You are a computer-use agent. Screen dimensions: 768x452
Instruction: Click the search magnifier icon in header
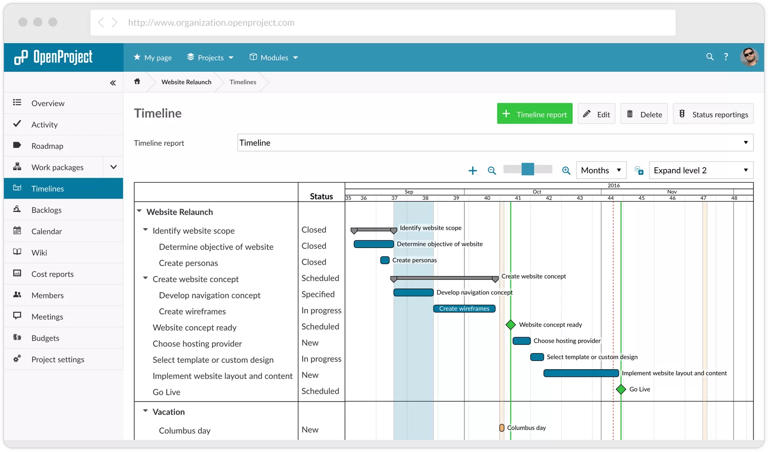[x=710, y=57]
